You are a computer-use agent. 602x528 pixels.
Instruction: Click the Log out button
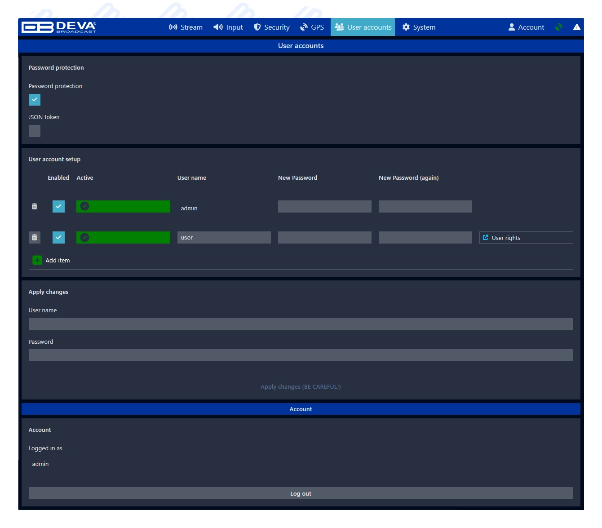[x=301, y=493]
